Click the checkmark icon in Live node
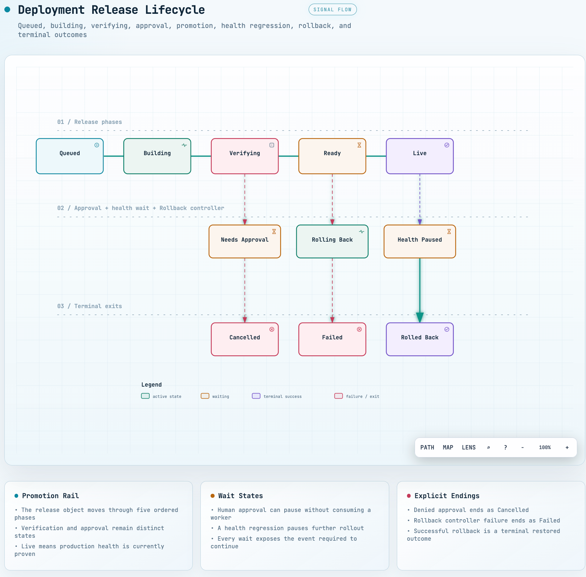The height and width of the screenshot is (577, 586). [447, 145]
